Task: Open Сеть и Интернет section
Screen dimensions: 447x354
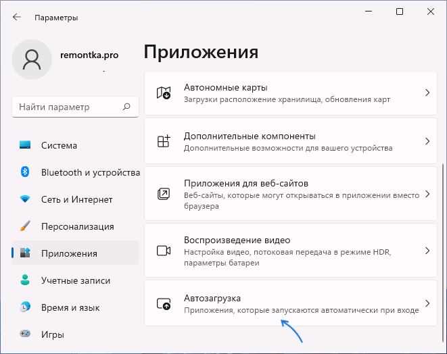Action: point(75,199)
